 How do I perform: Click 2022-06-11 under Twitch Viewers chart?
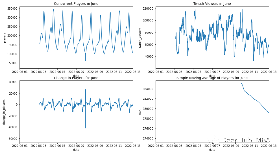(250, 72)
